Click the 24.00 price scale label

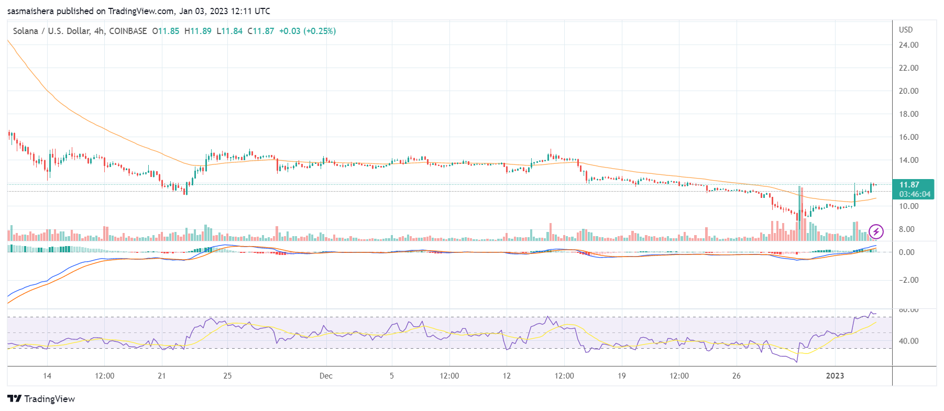(908, 45)
